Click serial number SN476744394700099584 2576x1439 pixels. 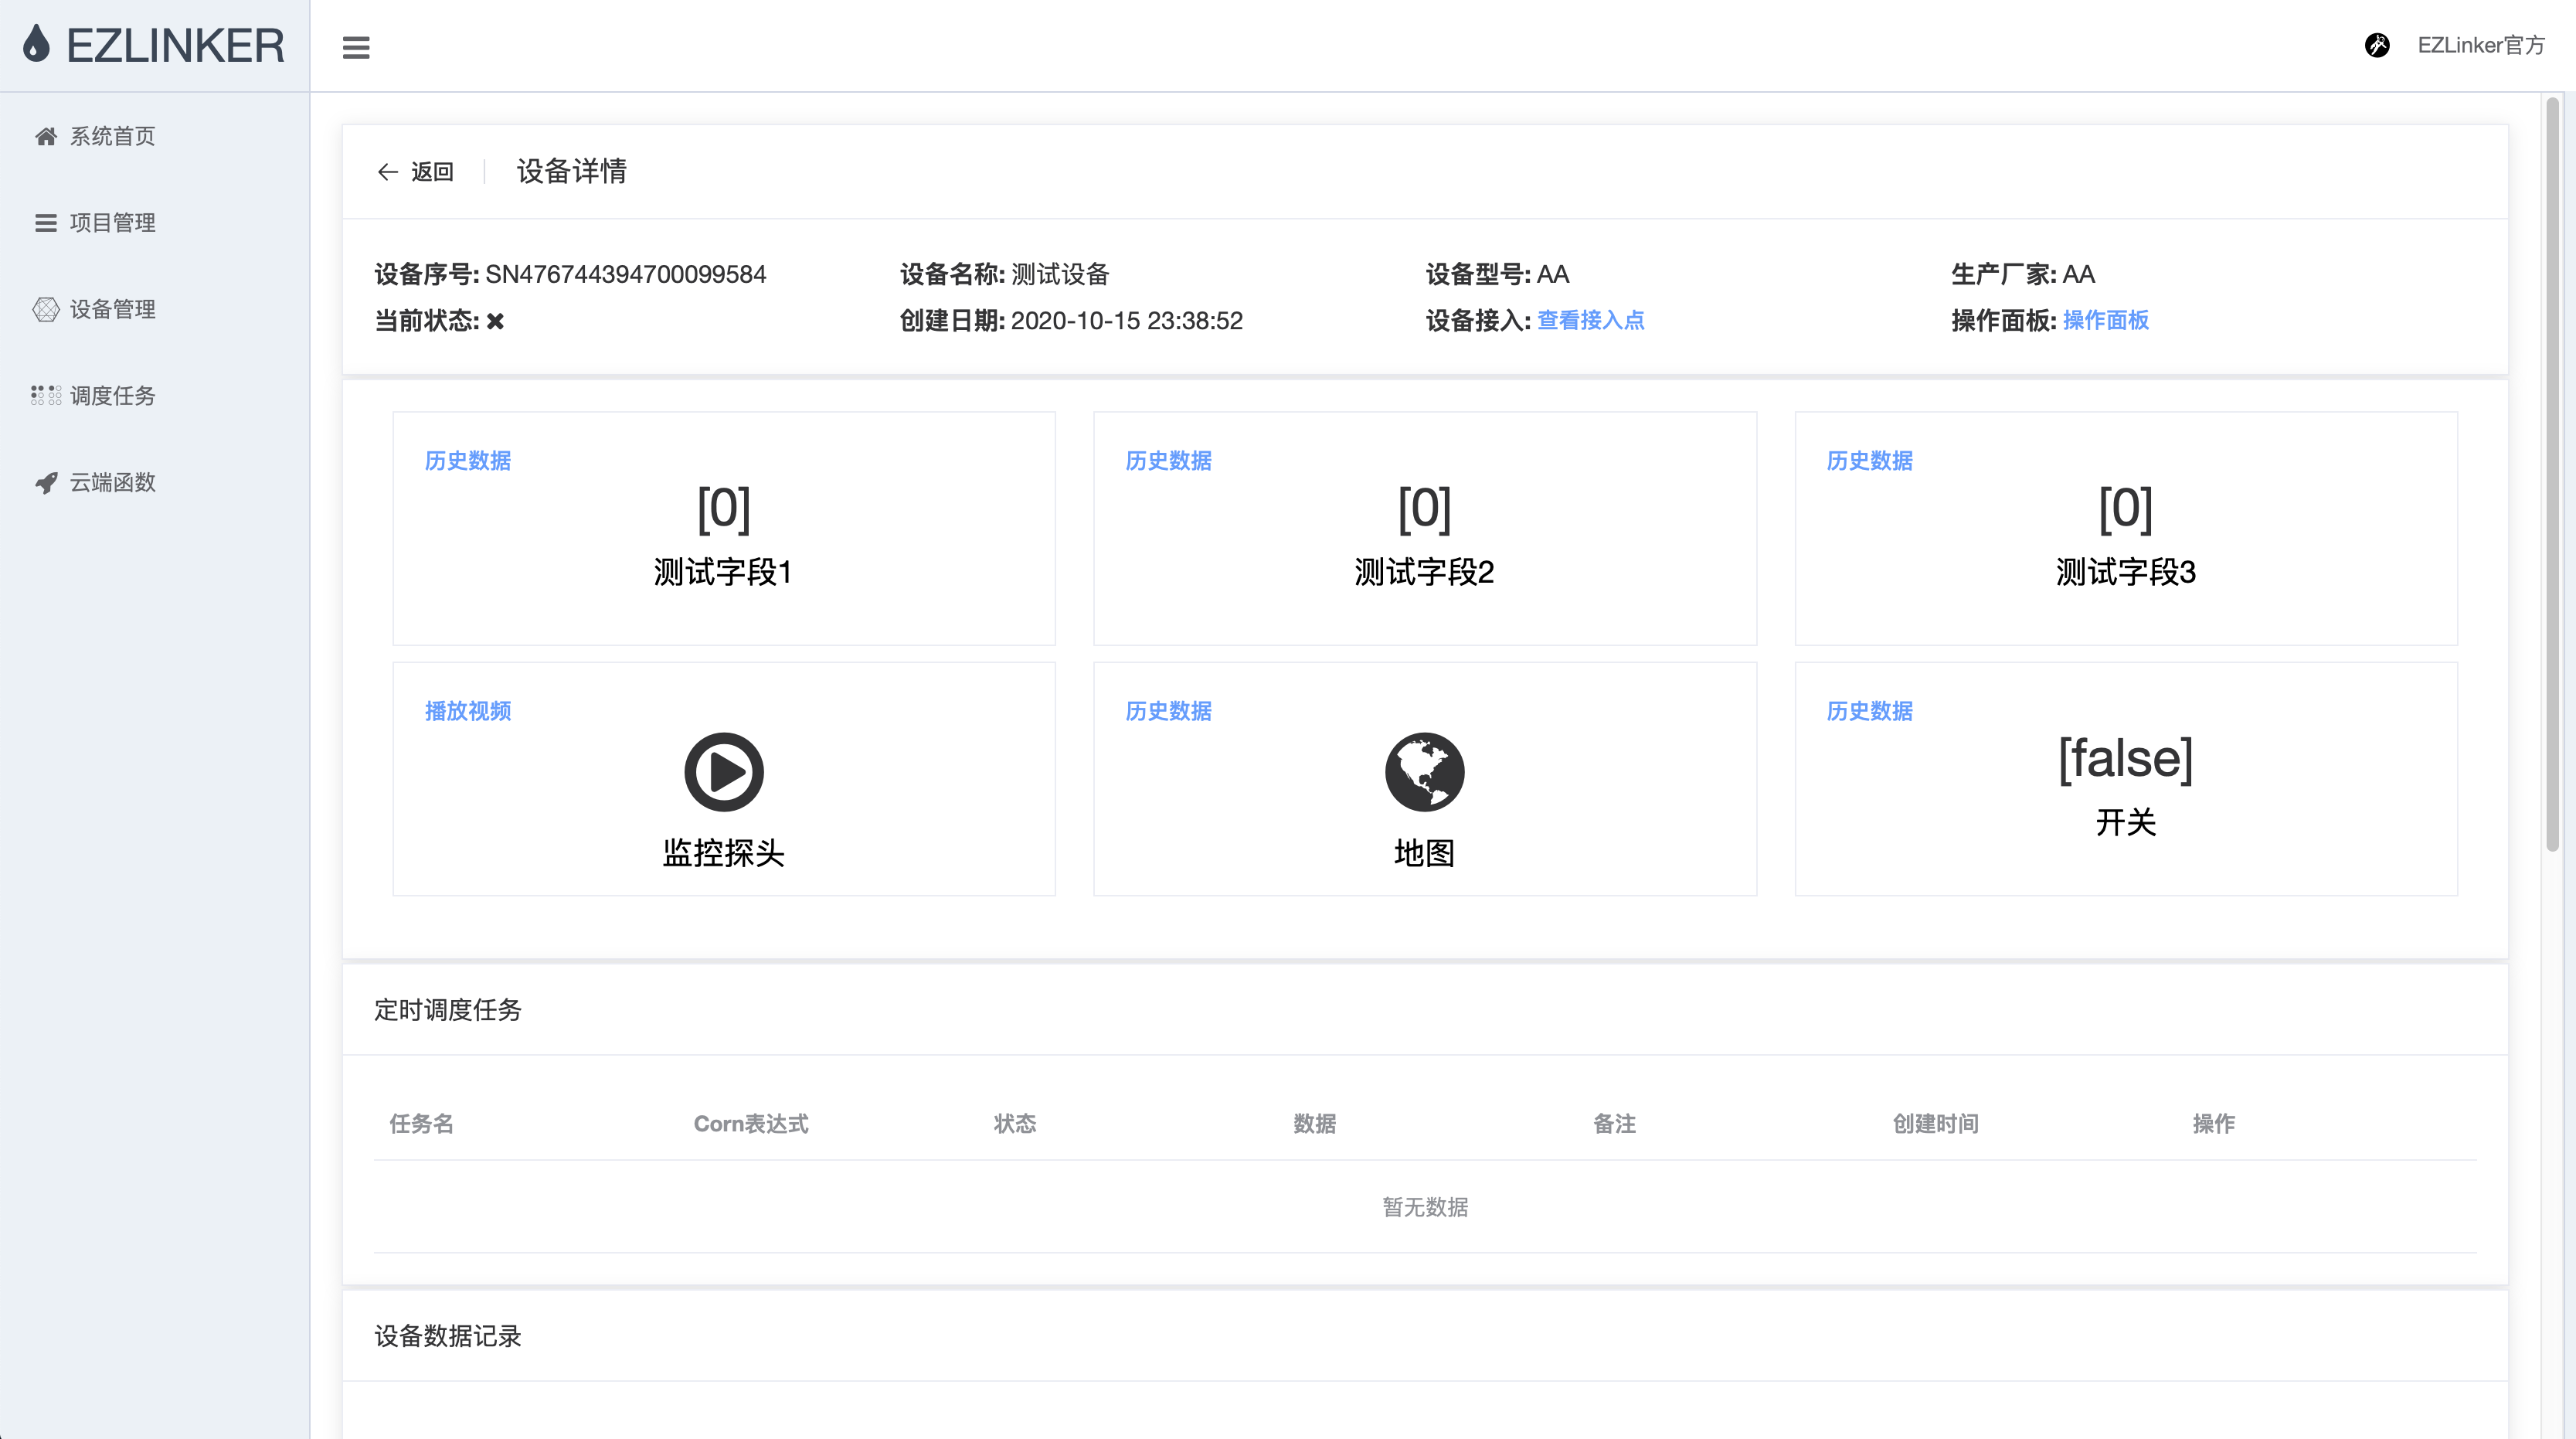pos(626,274)
